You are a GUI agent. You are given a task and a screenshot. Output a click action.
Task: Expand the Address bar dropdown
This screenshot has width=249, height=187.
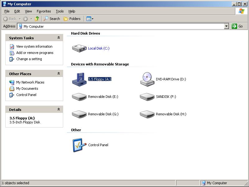click(x=227, y=26)
